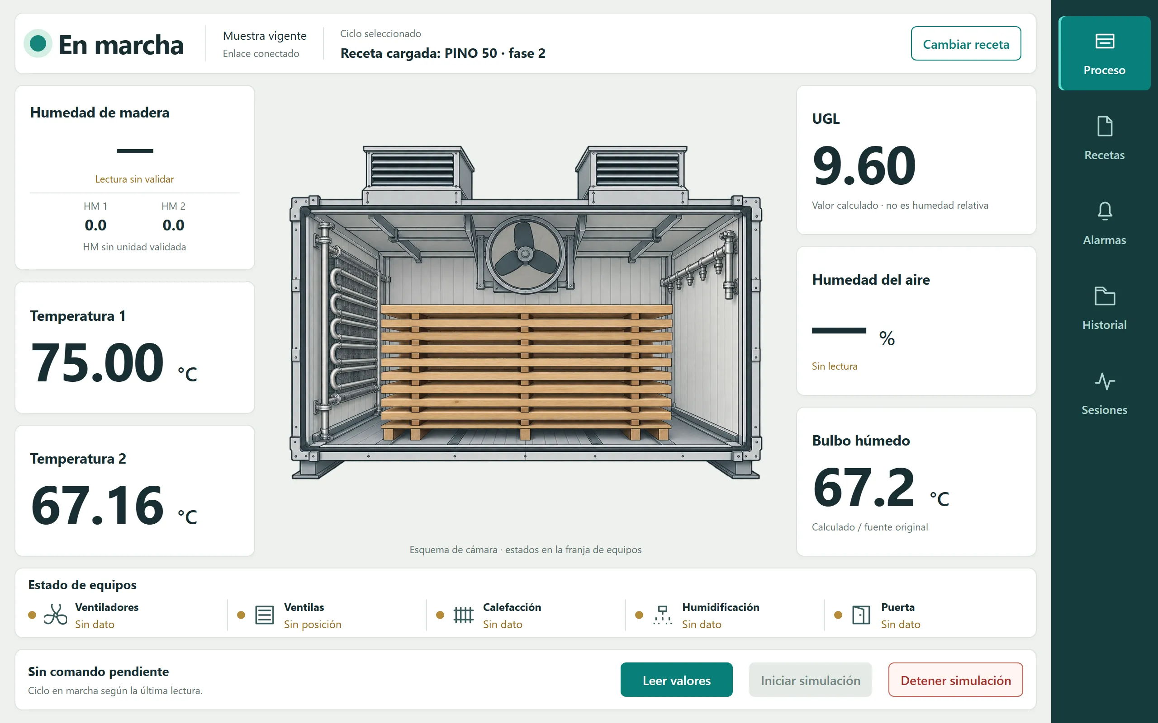Click the Ventilas status dot
Image resolution: width=1158 pixels, height=723 pixels.
click(241, 615)
